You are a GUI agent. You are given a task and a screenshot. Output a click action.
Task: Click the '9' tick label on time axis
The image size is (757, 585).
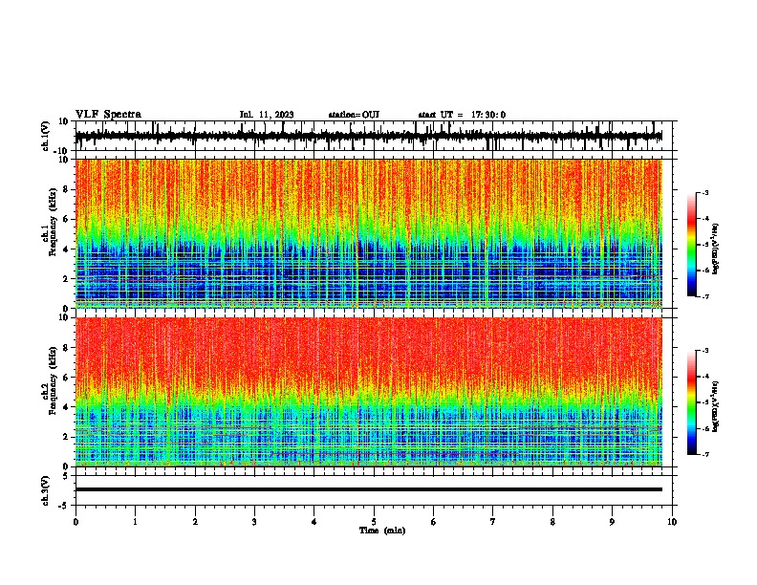click(x=612, y=522)
